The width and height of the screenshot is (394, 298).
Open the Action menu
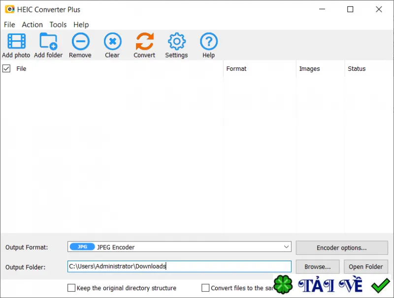pos(32,25)
